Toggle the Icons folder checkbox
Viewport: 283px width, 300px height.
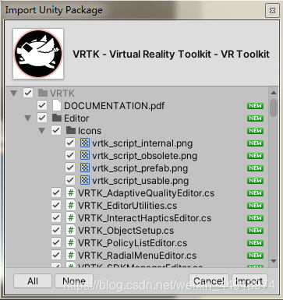tap(56, 130)
